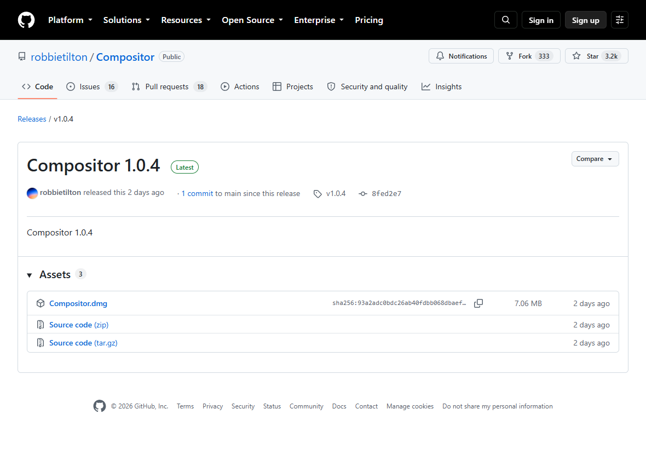Click the Public badge
Screen dimensions: 646x449
click(171, 57)
